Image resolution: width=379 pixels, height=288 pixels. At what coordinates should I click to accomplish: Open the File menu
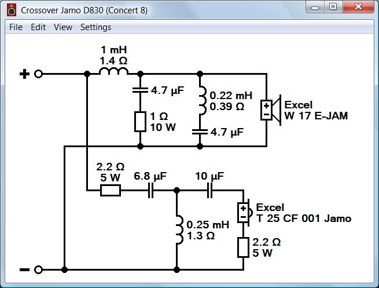click(x=16, y=27)
